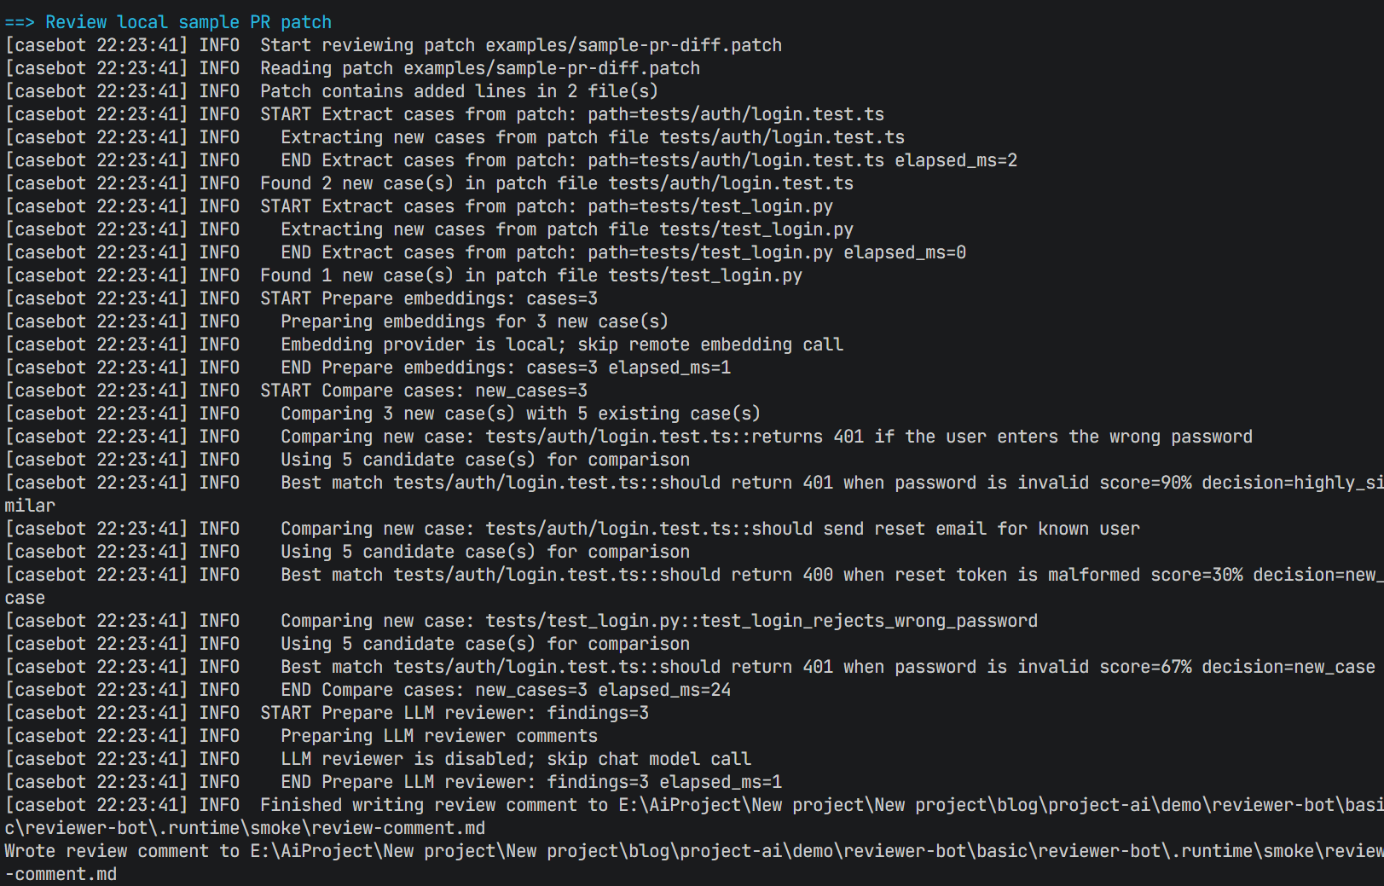Select the 'Found 1 new case(s)' log line
The image size is (1384, 886).
[531, 275]
